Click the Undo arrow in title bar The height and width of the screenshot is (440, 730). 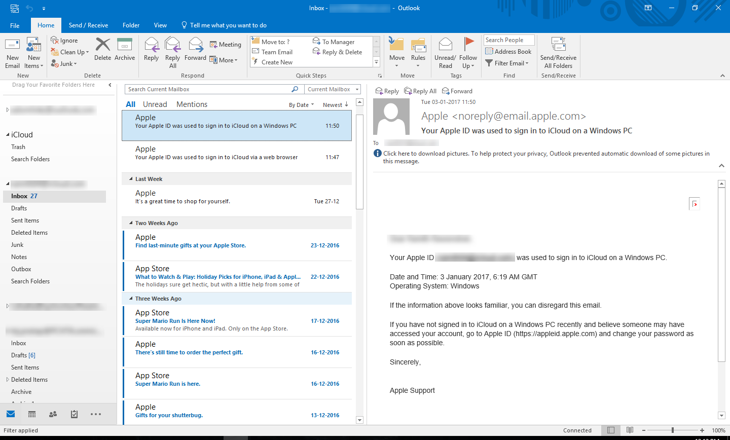(x=29, y=8)
